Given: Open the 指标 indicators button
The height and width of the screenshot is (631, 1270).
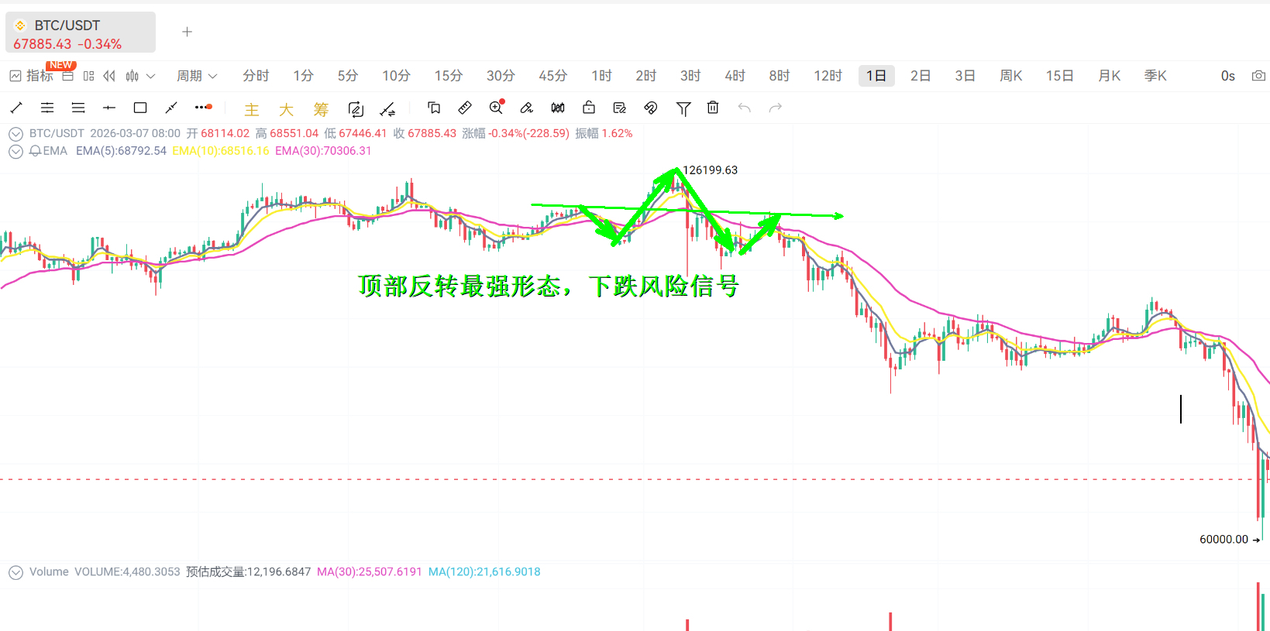Looking at the screenshot, I should [x=31, y=76].
